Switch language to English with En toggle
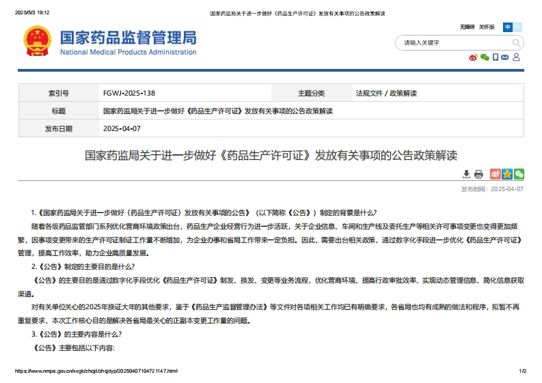542x383 pixels. click(517, 27)
